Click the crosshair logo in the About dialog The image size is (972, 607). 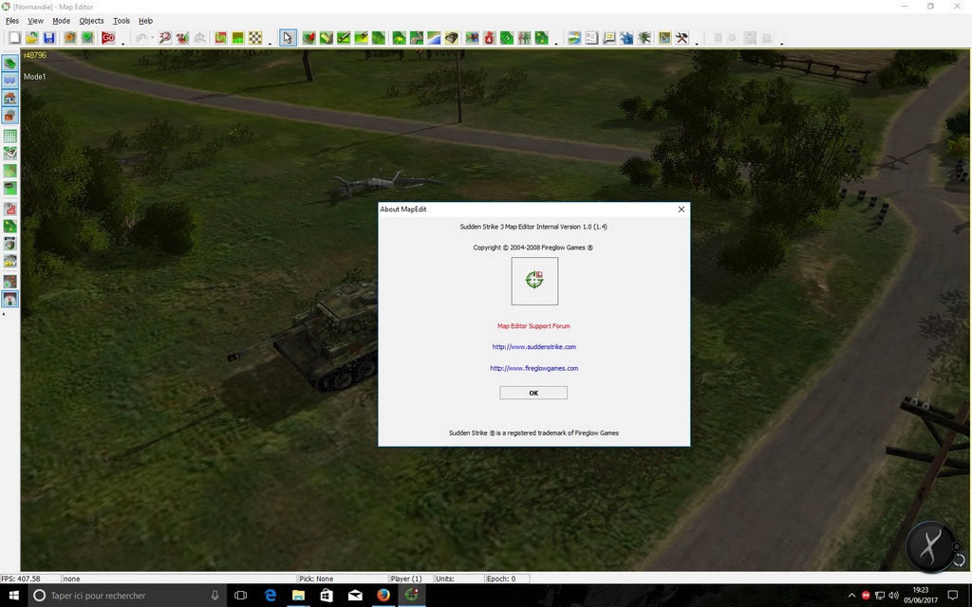tap(534, 281)
